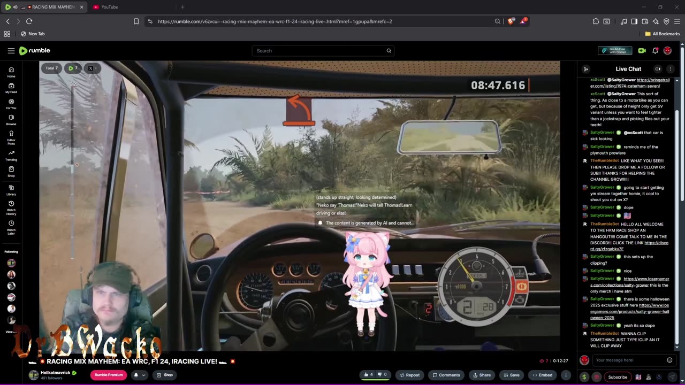Open Shop in the left sidebar
The width and height of the screenshot is (685, 385).
[x=11, y=172]
